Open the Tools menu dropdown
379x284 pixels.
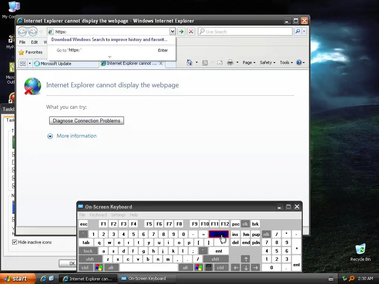286,62
